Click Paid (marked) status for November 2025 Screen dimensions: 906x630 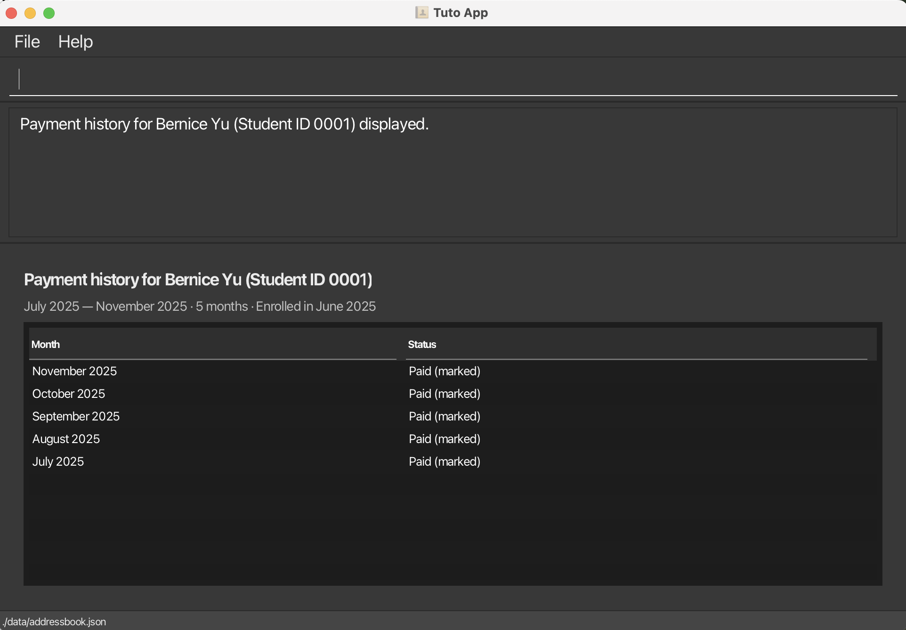click(444, 371)
